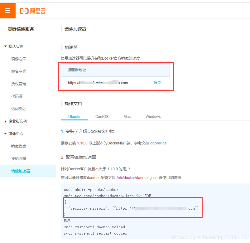Collapse the 默认实例 section arrow
The image size is (250, 243).
tap(5, 46)
